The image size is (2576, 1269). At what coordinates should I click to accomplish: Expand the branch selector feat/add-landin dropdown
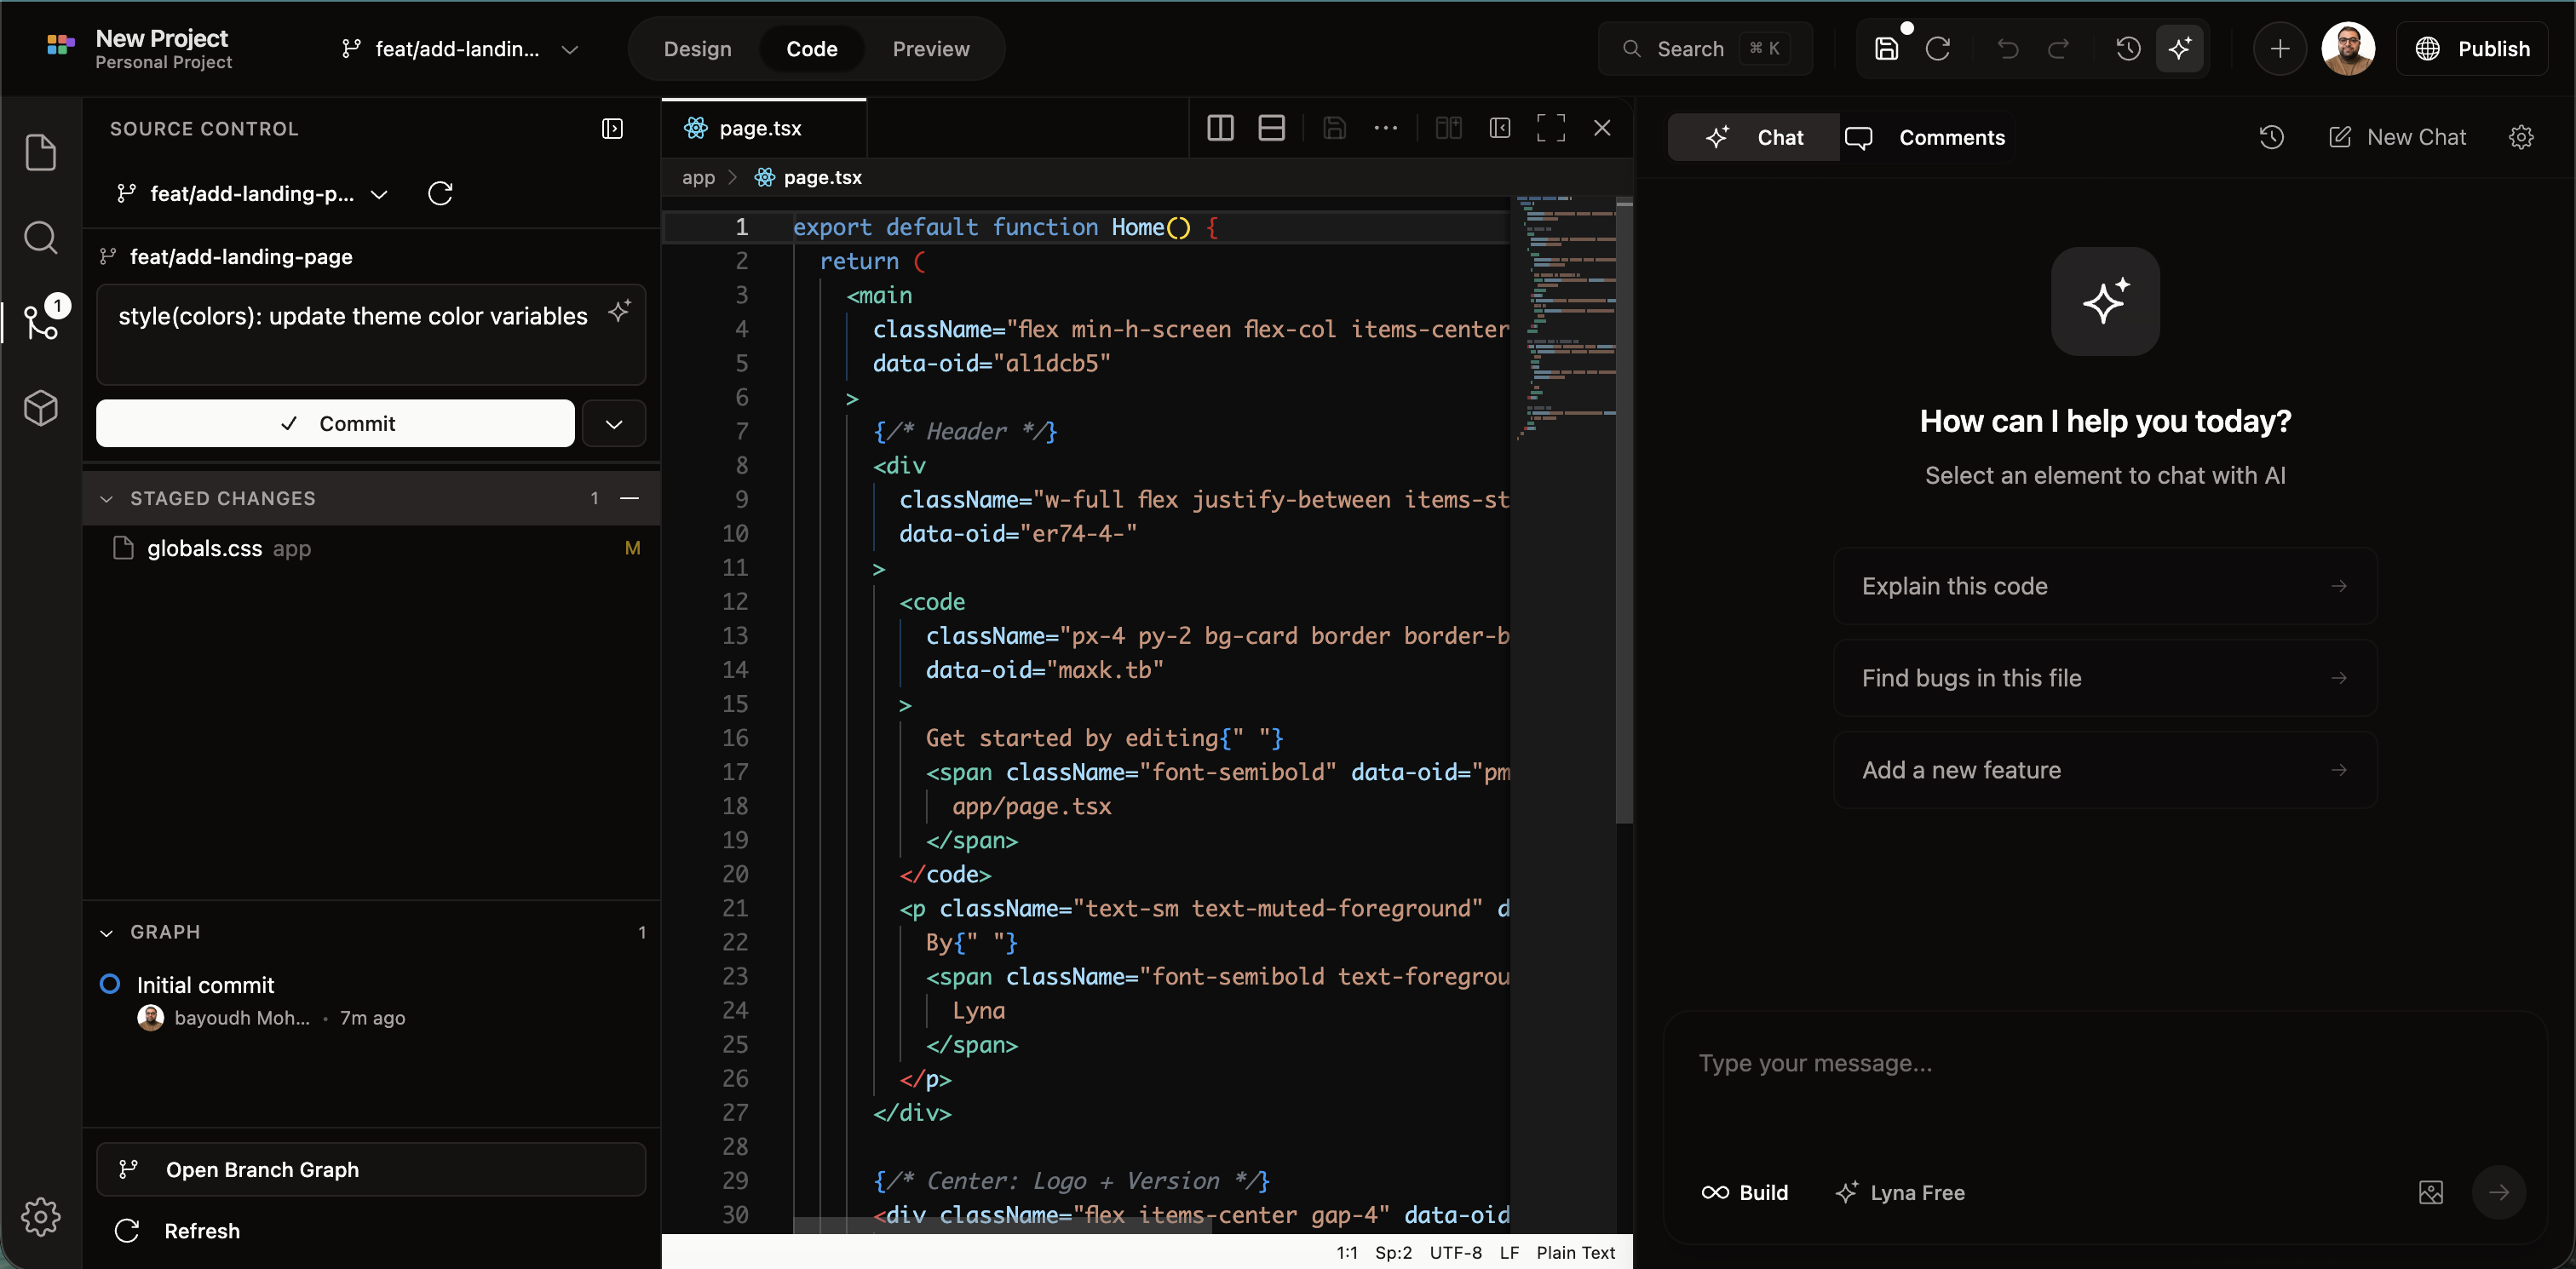point(571,48)
